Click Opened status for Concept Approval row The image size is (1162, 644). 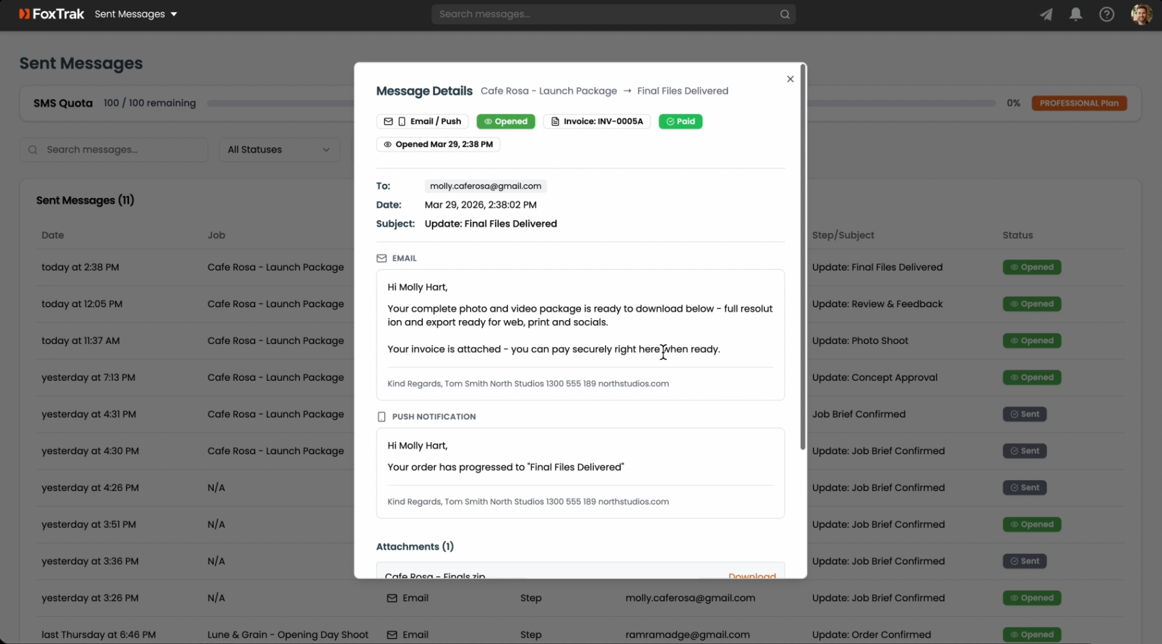coord(1032,377)
